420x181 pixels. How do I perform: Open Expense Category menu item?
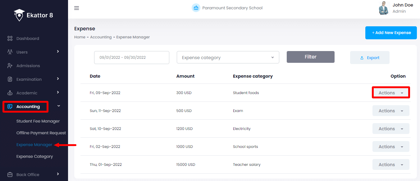pyautogui.click(x=34, y=156)
